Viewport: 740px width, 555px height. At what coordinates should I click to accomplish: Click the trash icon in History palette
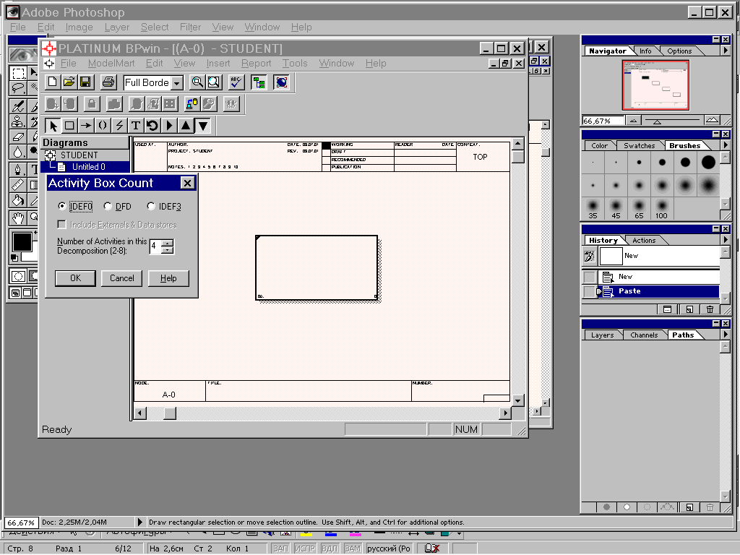pyautogui.click(x=710, y=309)
